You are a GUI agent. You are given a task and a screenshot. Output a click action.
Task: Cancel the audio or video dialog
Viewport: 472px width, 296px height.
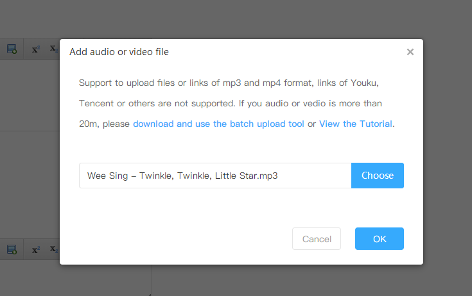317,239
